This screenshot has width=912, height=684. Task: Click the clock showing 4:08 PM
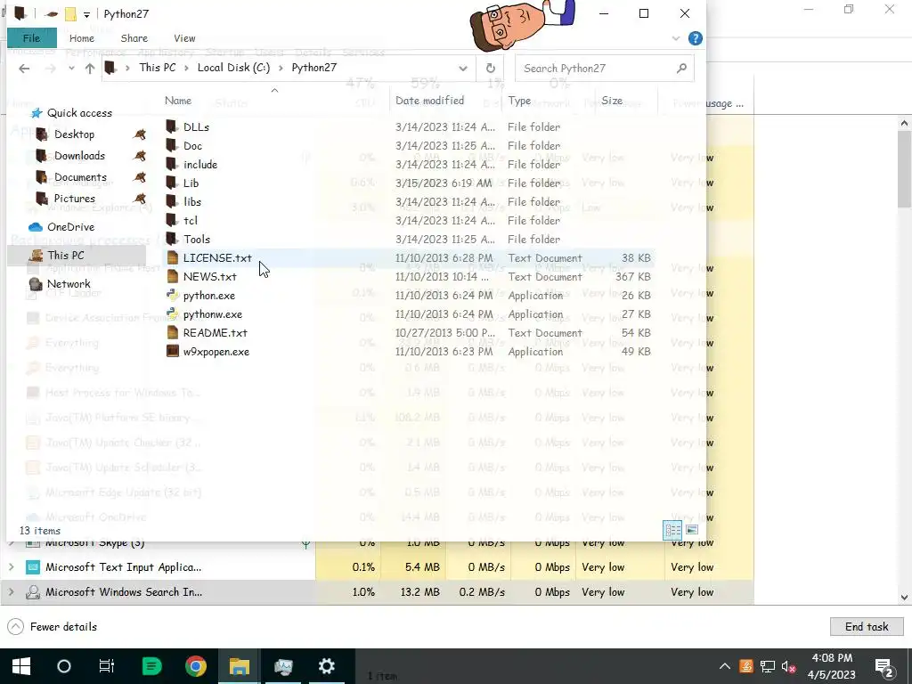(x=831, y=658)
